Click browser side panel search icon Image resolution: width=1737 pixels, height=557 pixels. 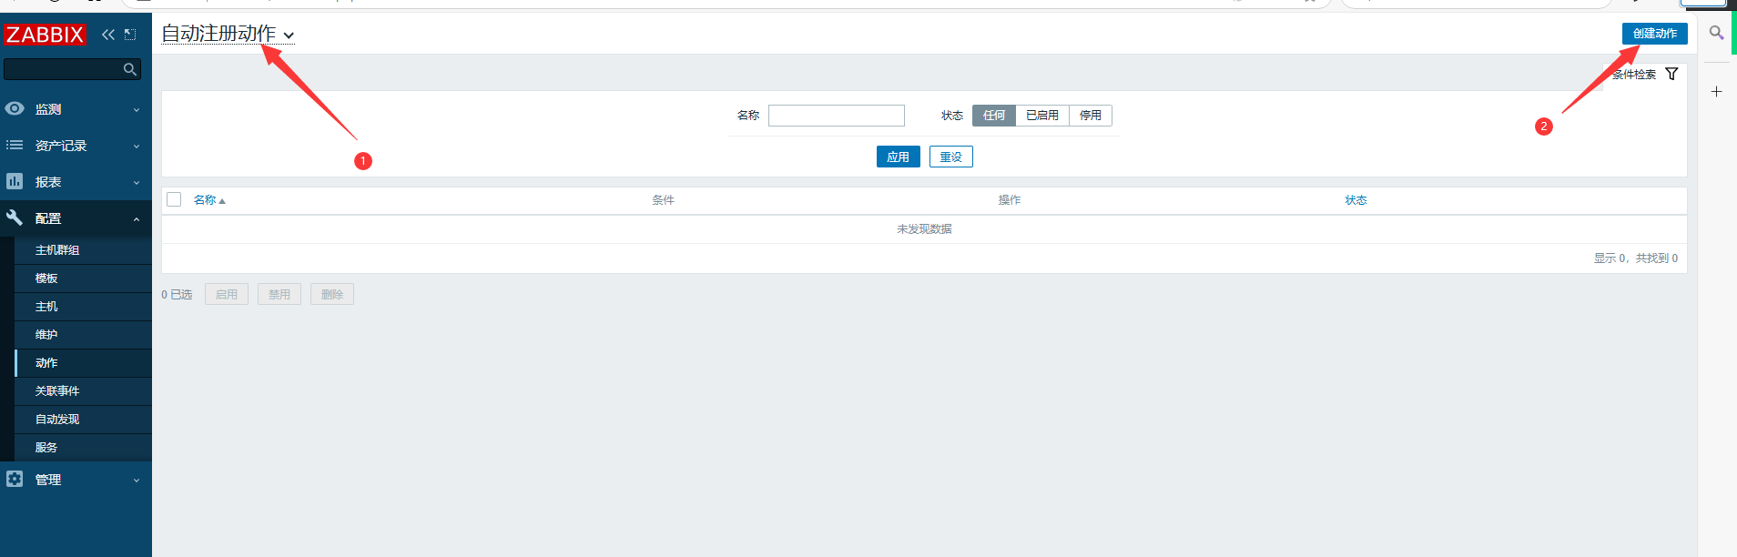coord(1716,34)
